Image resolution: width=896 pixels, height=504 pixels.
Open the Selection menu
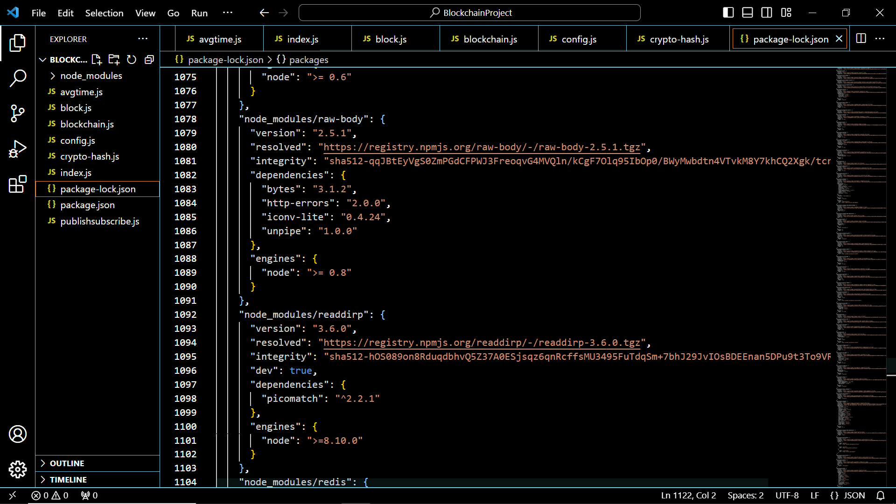pyautogui.click(x=104, y=13)
